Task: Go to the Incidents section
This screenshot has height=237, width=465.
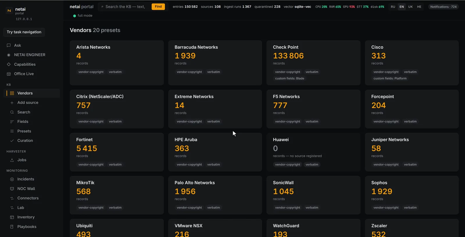Action: (31, 179)
